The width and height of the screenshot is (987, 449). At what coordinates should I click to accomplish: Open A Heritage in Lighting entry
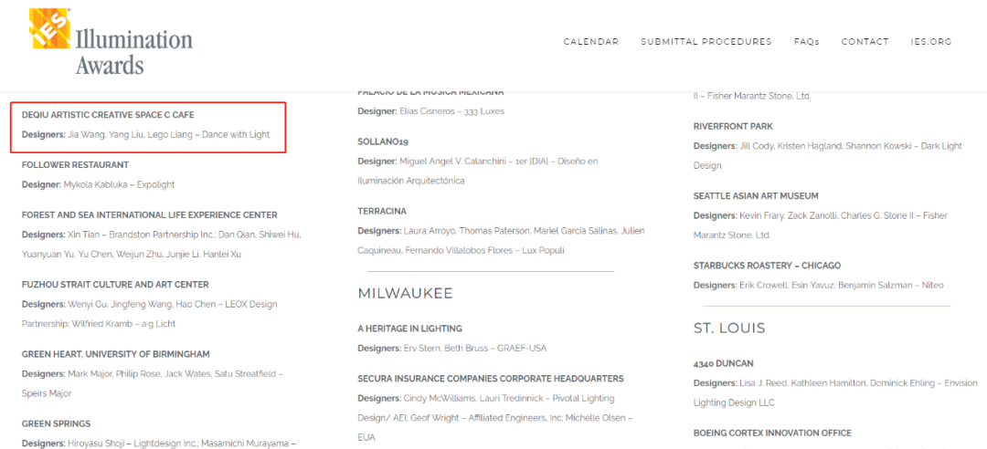point(409,329)
